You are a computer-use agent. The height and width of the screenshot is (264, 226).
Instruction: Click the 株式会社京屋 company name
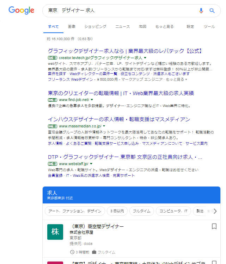81,232
